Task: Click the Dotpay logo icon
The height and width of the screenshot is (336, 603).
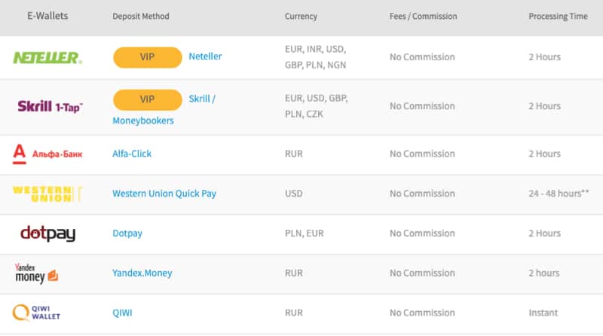Action: tap(47, 234)
